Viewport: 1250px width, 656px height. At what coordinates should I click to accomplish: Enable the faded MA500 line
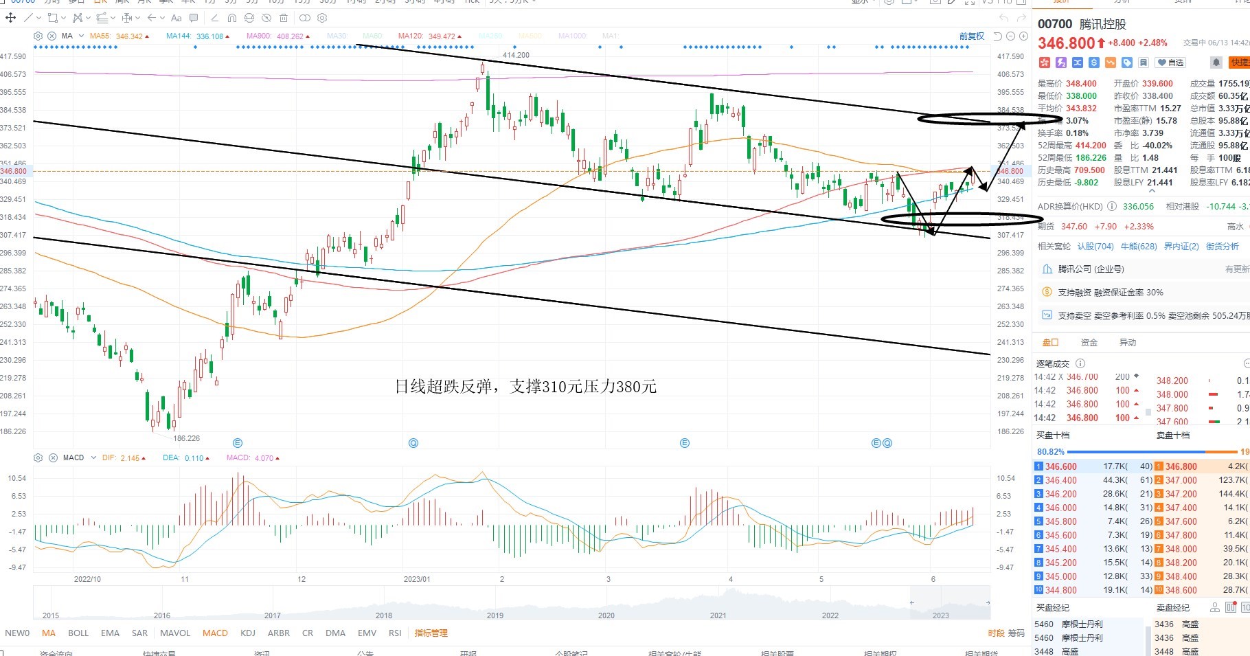(530, 36)
